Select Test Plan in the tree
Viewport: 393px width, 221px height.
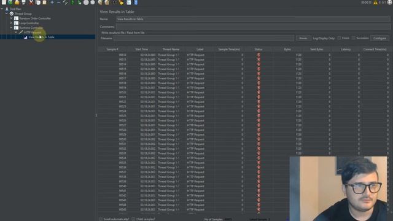15,9
